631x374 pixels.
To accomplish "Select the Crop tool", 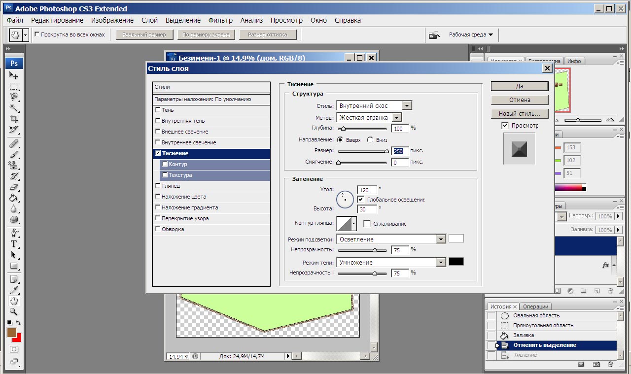I will pos(14,119).
